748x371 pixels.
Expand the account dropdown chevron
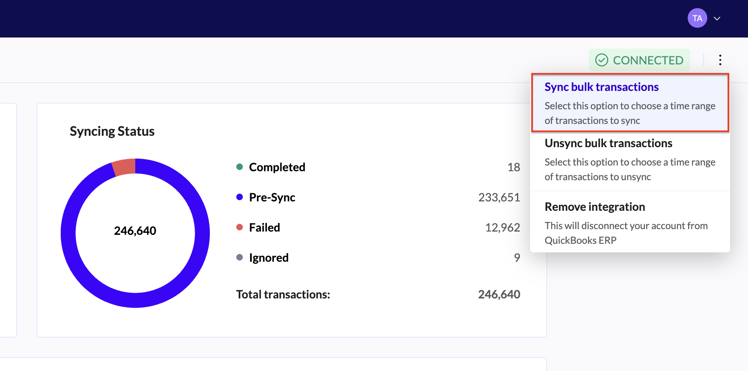click(717, 18)
